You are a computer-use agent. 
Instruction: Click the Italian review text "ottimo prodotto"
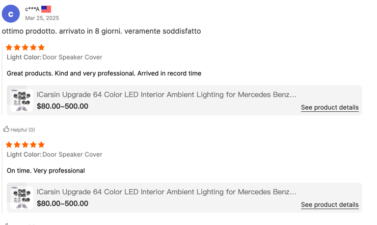click(101, 31)
